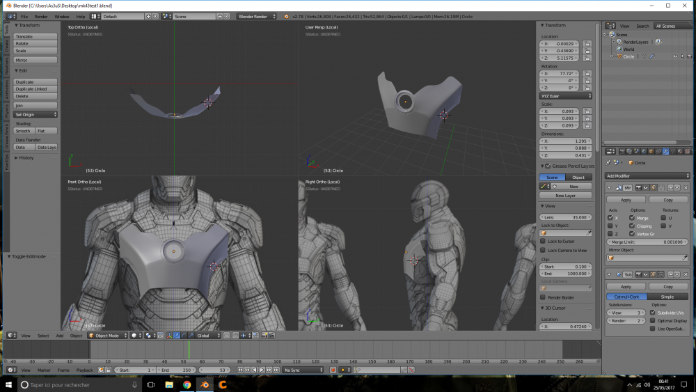Uncheck the Clipping option
Viewport: 696px width, 392px height.
coord(632,226)
